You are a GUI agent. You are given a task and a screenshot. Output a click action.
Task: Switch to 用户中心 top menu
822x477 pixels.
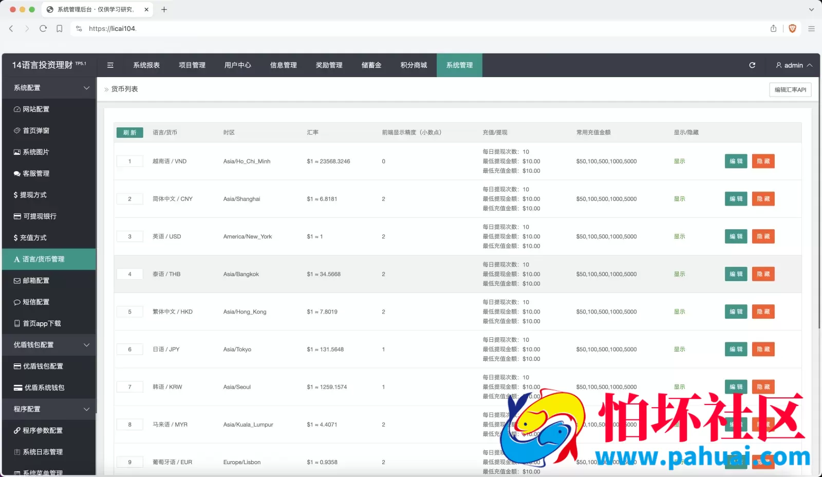[x=238, y=65]
